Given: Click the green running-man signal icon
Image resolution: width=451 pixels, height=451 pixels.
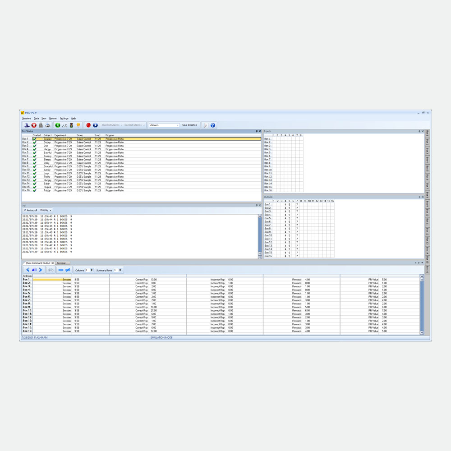Looking at the screenshot, I should point(58,125).
